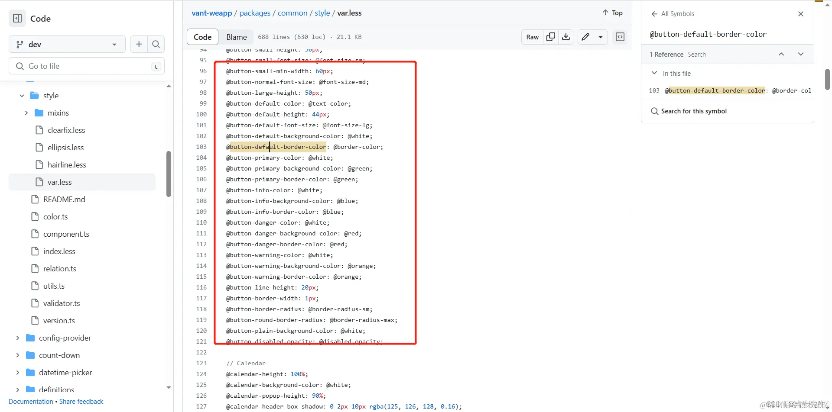Screen dimensions: 832x412
Task: Open the Documentation link
Action: [x=31, y=402]
